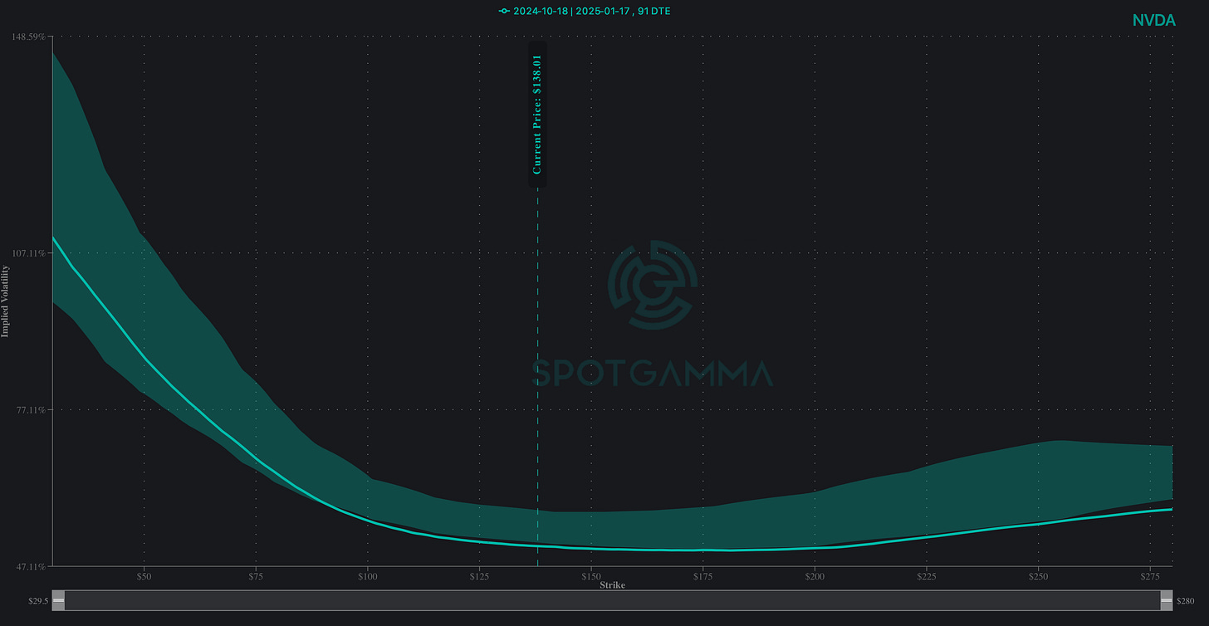The height and width of the screenshot is (626, 1209).
Task: Click the 107.11% y-axis label
Action: click(27, 252)
